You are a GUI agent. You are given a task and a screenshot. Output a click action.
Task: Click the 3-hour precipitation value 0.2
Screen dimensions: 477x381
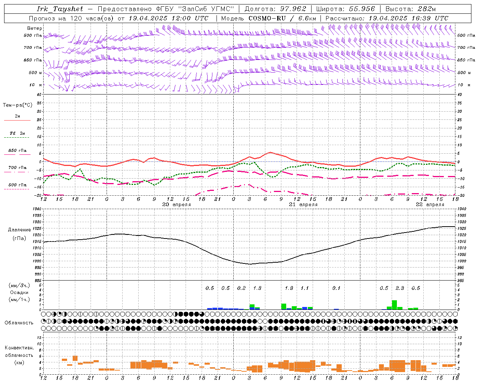coord(241,288)
